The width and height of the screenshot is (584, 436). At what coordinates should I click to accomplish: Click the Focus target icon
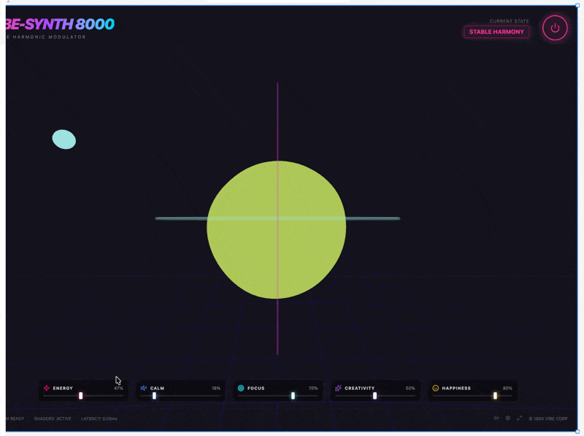[x=241, y=389]
